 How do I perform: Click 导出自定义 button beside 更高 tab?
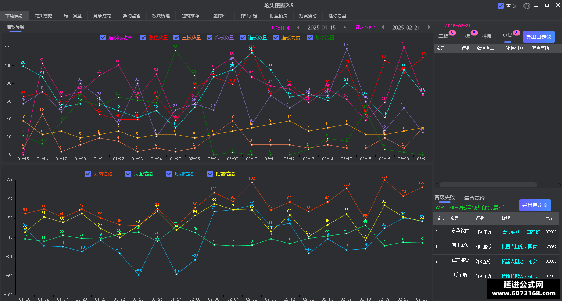538,37
